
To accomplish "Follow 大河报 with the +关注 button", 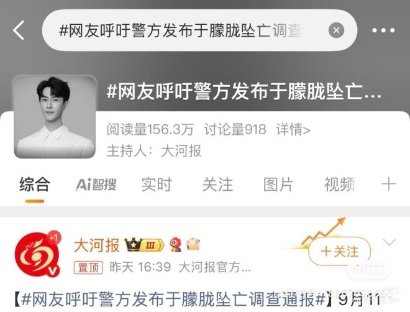I will [x=339, y=251].
